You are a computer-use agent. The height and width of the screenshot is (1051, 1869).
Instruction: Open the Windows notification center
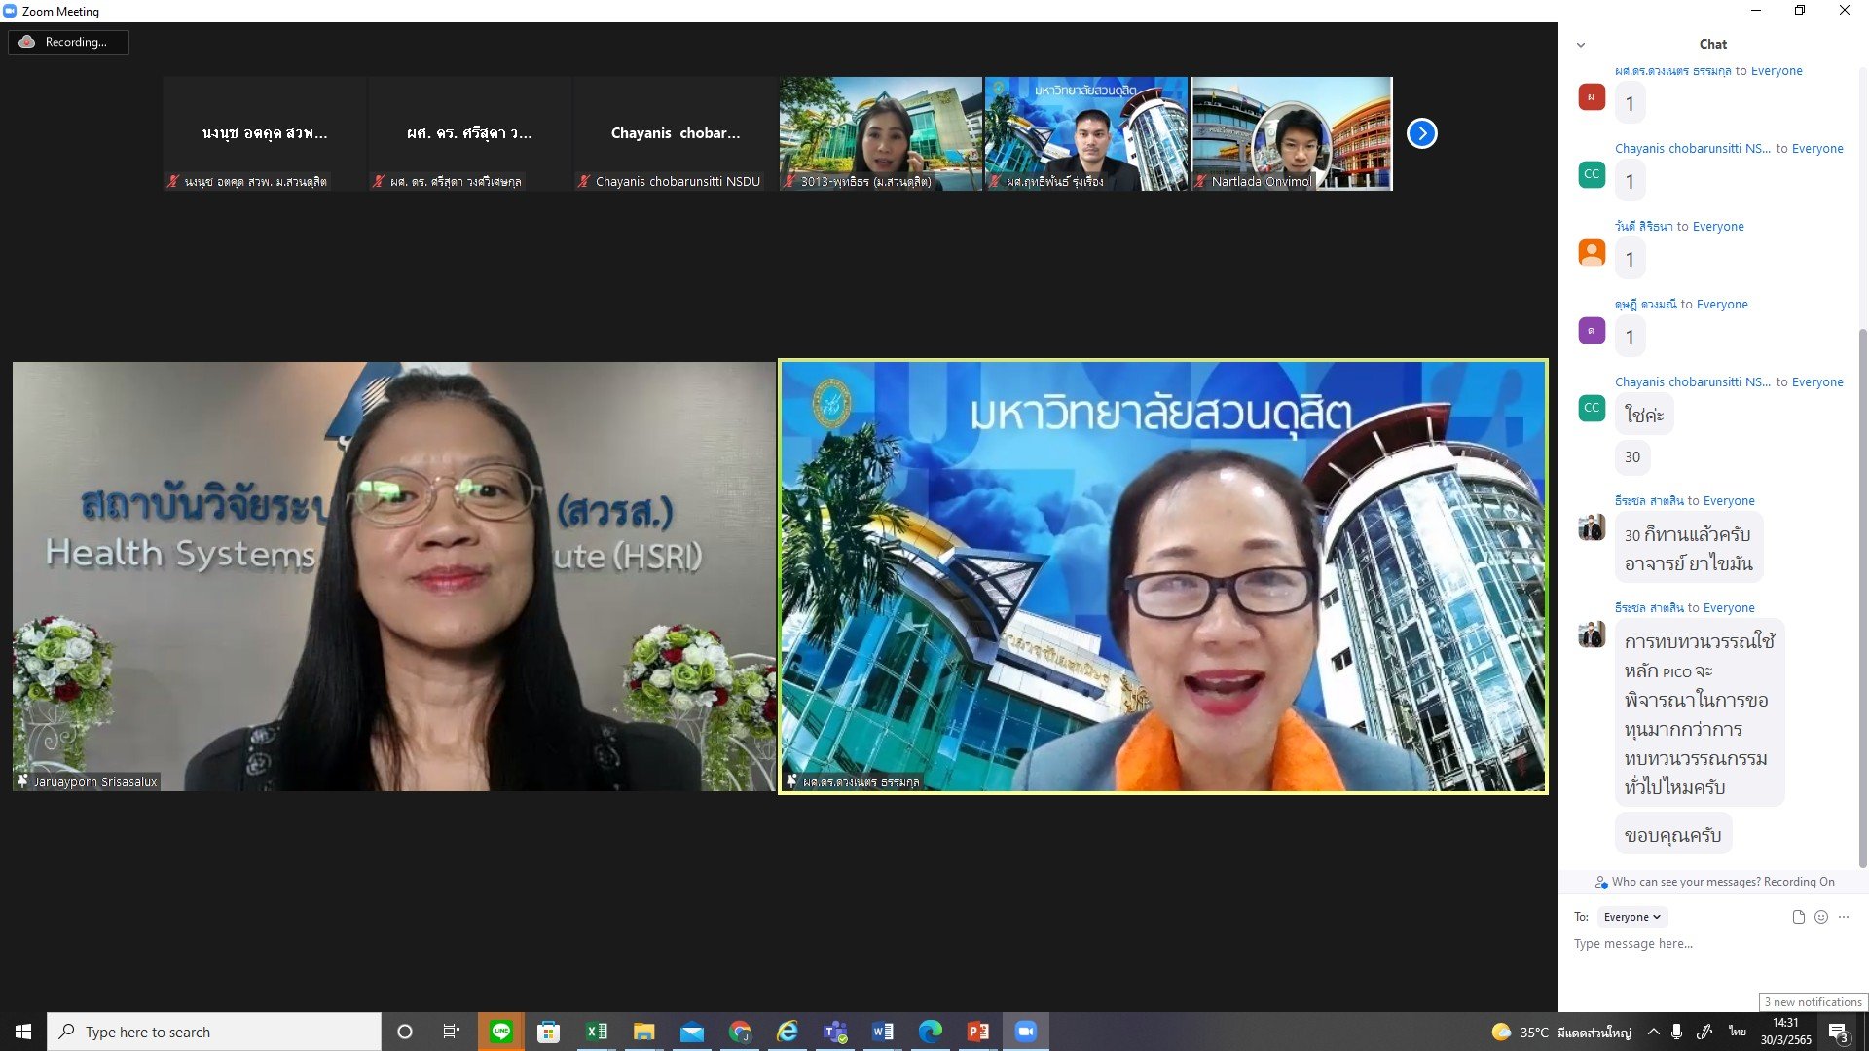click(1838, 1032)
